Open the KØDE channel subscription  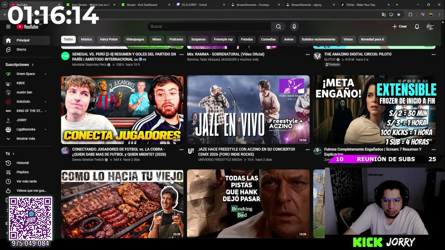click(26, 83)
